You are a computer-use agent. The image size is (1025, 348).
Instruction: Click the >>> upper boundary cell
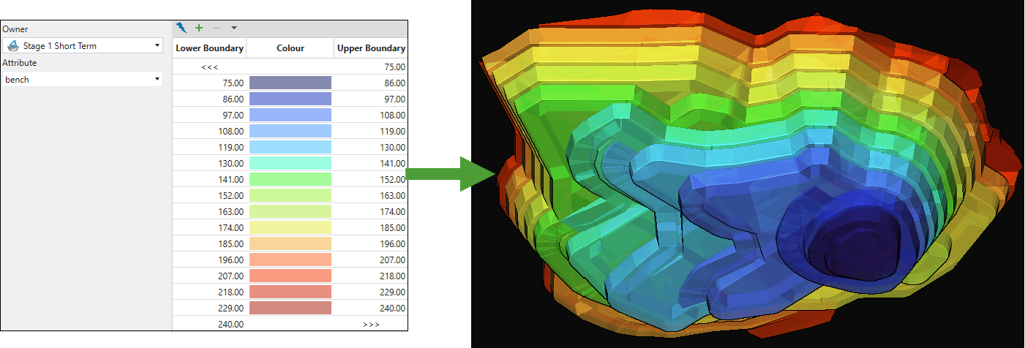pos(371,324)
